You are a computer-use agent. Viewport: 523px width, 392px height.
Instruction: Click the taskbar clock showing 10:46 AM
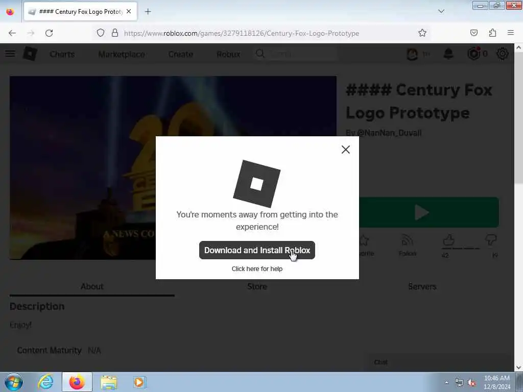[496, 382]
